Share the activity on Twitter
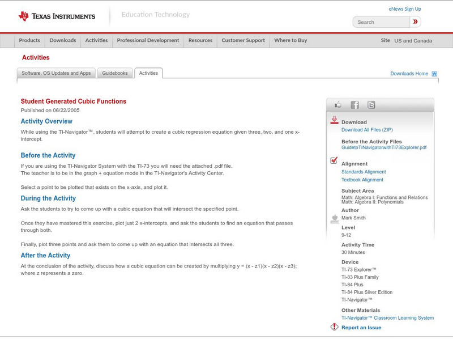453x339 pixels. [371, 105]
